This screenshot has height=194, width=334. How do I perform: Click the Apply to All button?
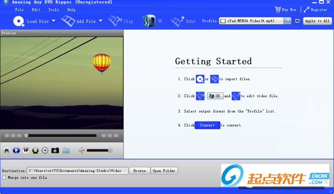317,21
